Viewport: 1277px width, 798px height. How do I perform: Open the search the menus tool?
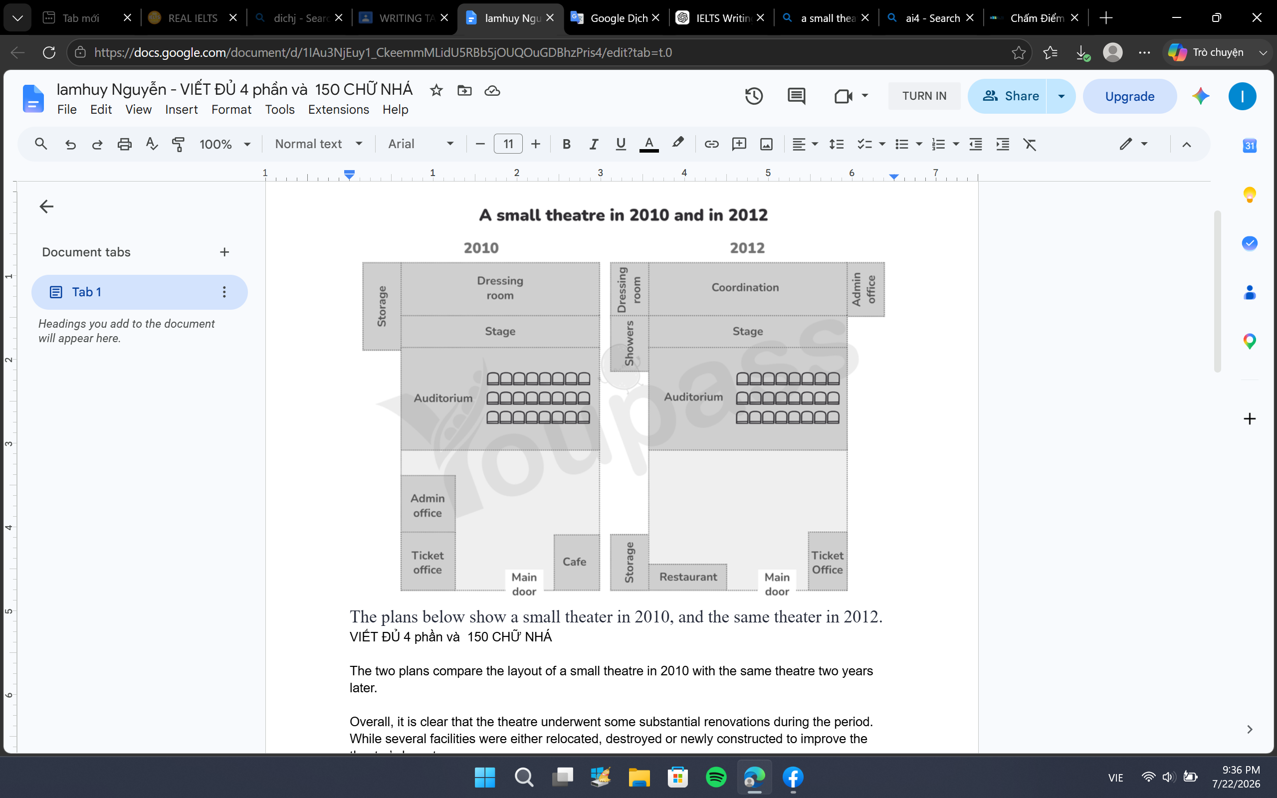[x=40, y=144]
